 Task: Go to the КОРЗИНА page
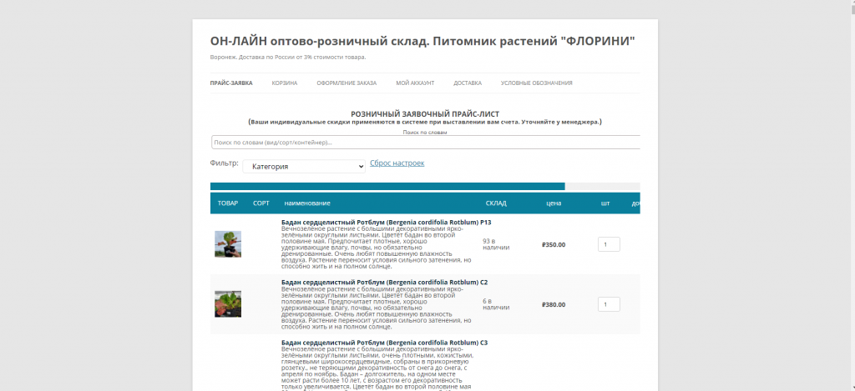[284, 83]
